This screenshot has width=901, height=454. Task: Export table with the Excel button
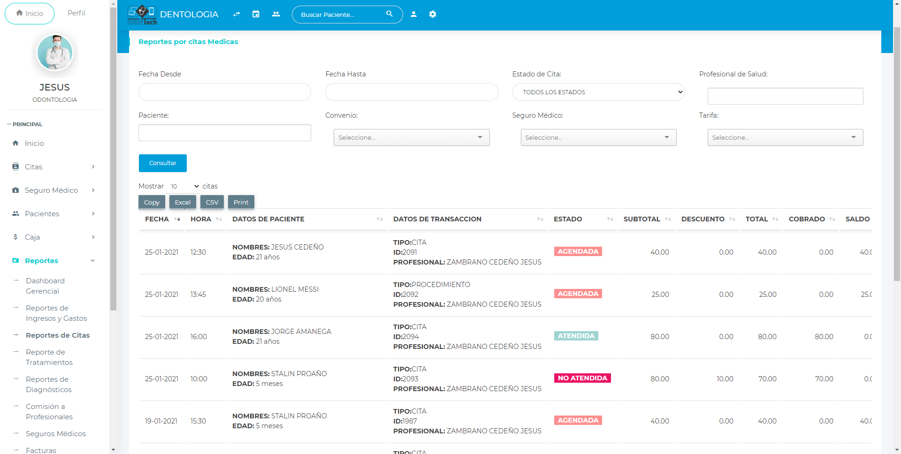click(x=183, y=202)
